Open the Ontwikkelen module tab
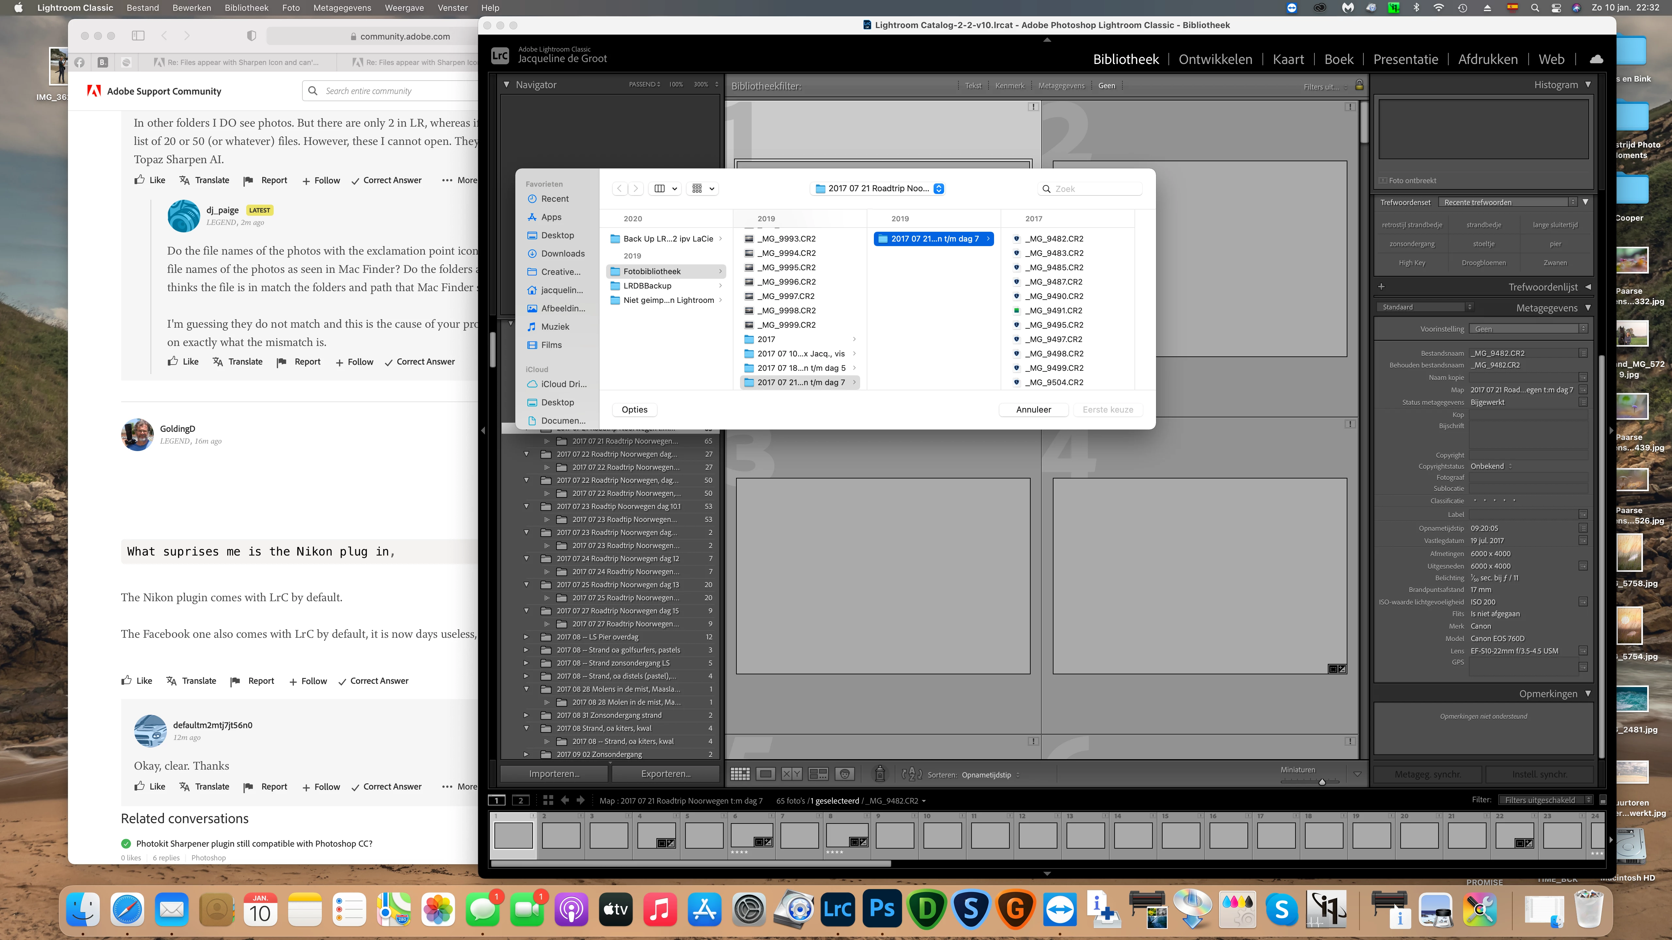This screenshot has width=1672, height=940. [1215, 59]
